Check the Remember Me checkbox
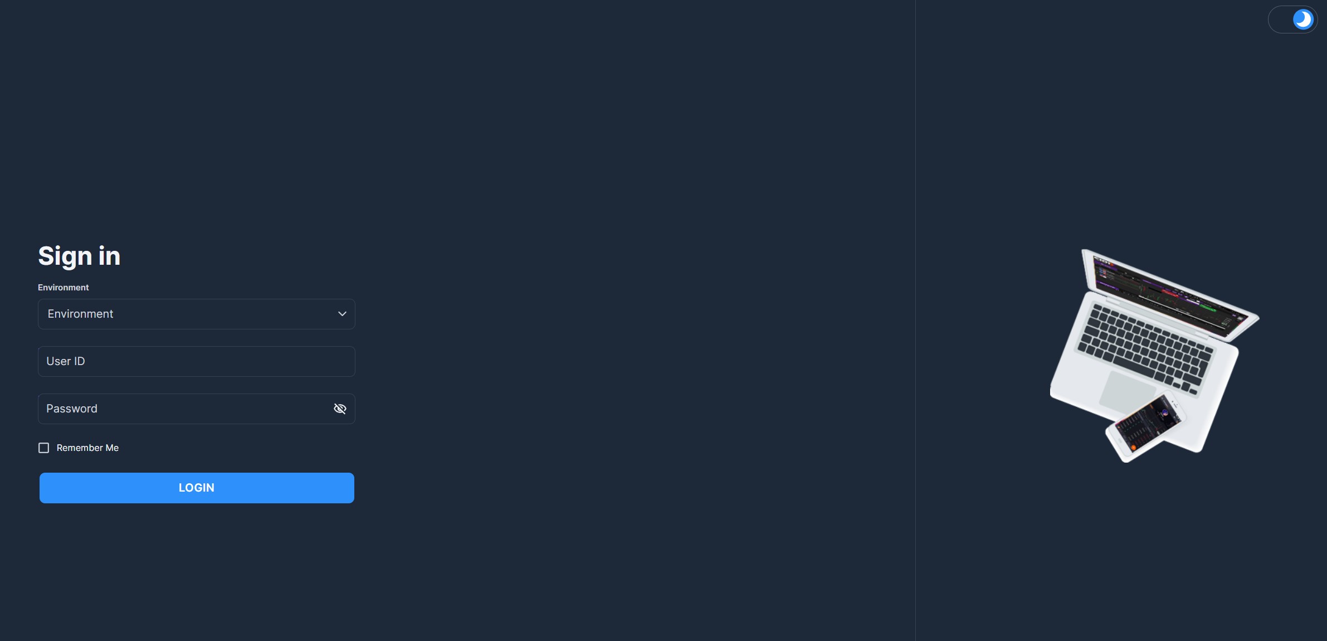Image resolution: width=1327 pixels, height=641 pixels. pyautogui.click(x=44, y=448)
